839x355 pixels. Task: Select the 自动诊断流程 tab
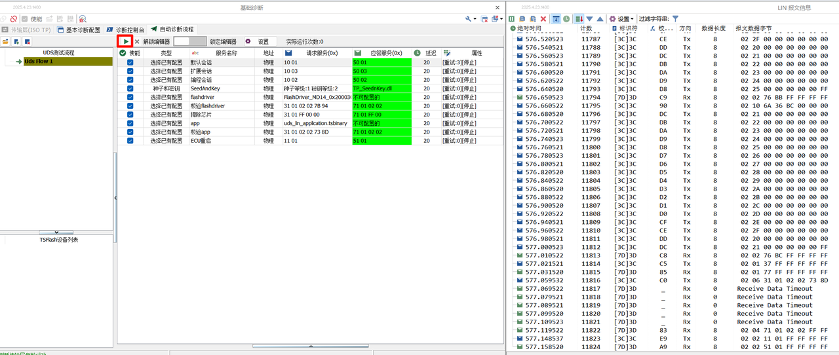pyautogui.click(x=172, y=30)
